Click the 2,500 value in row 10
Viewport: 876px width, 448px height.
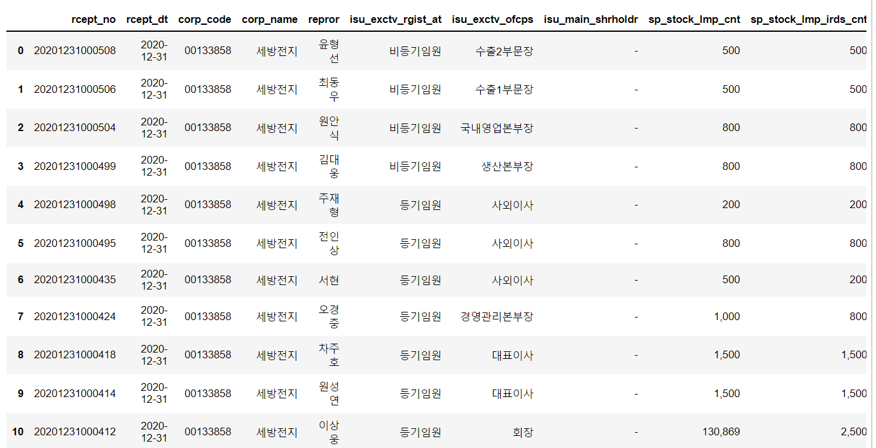pyautogui.click(x=854, y=431)
